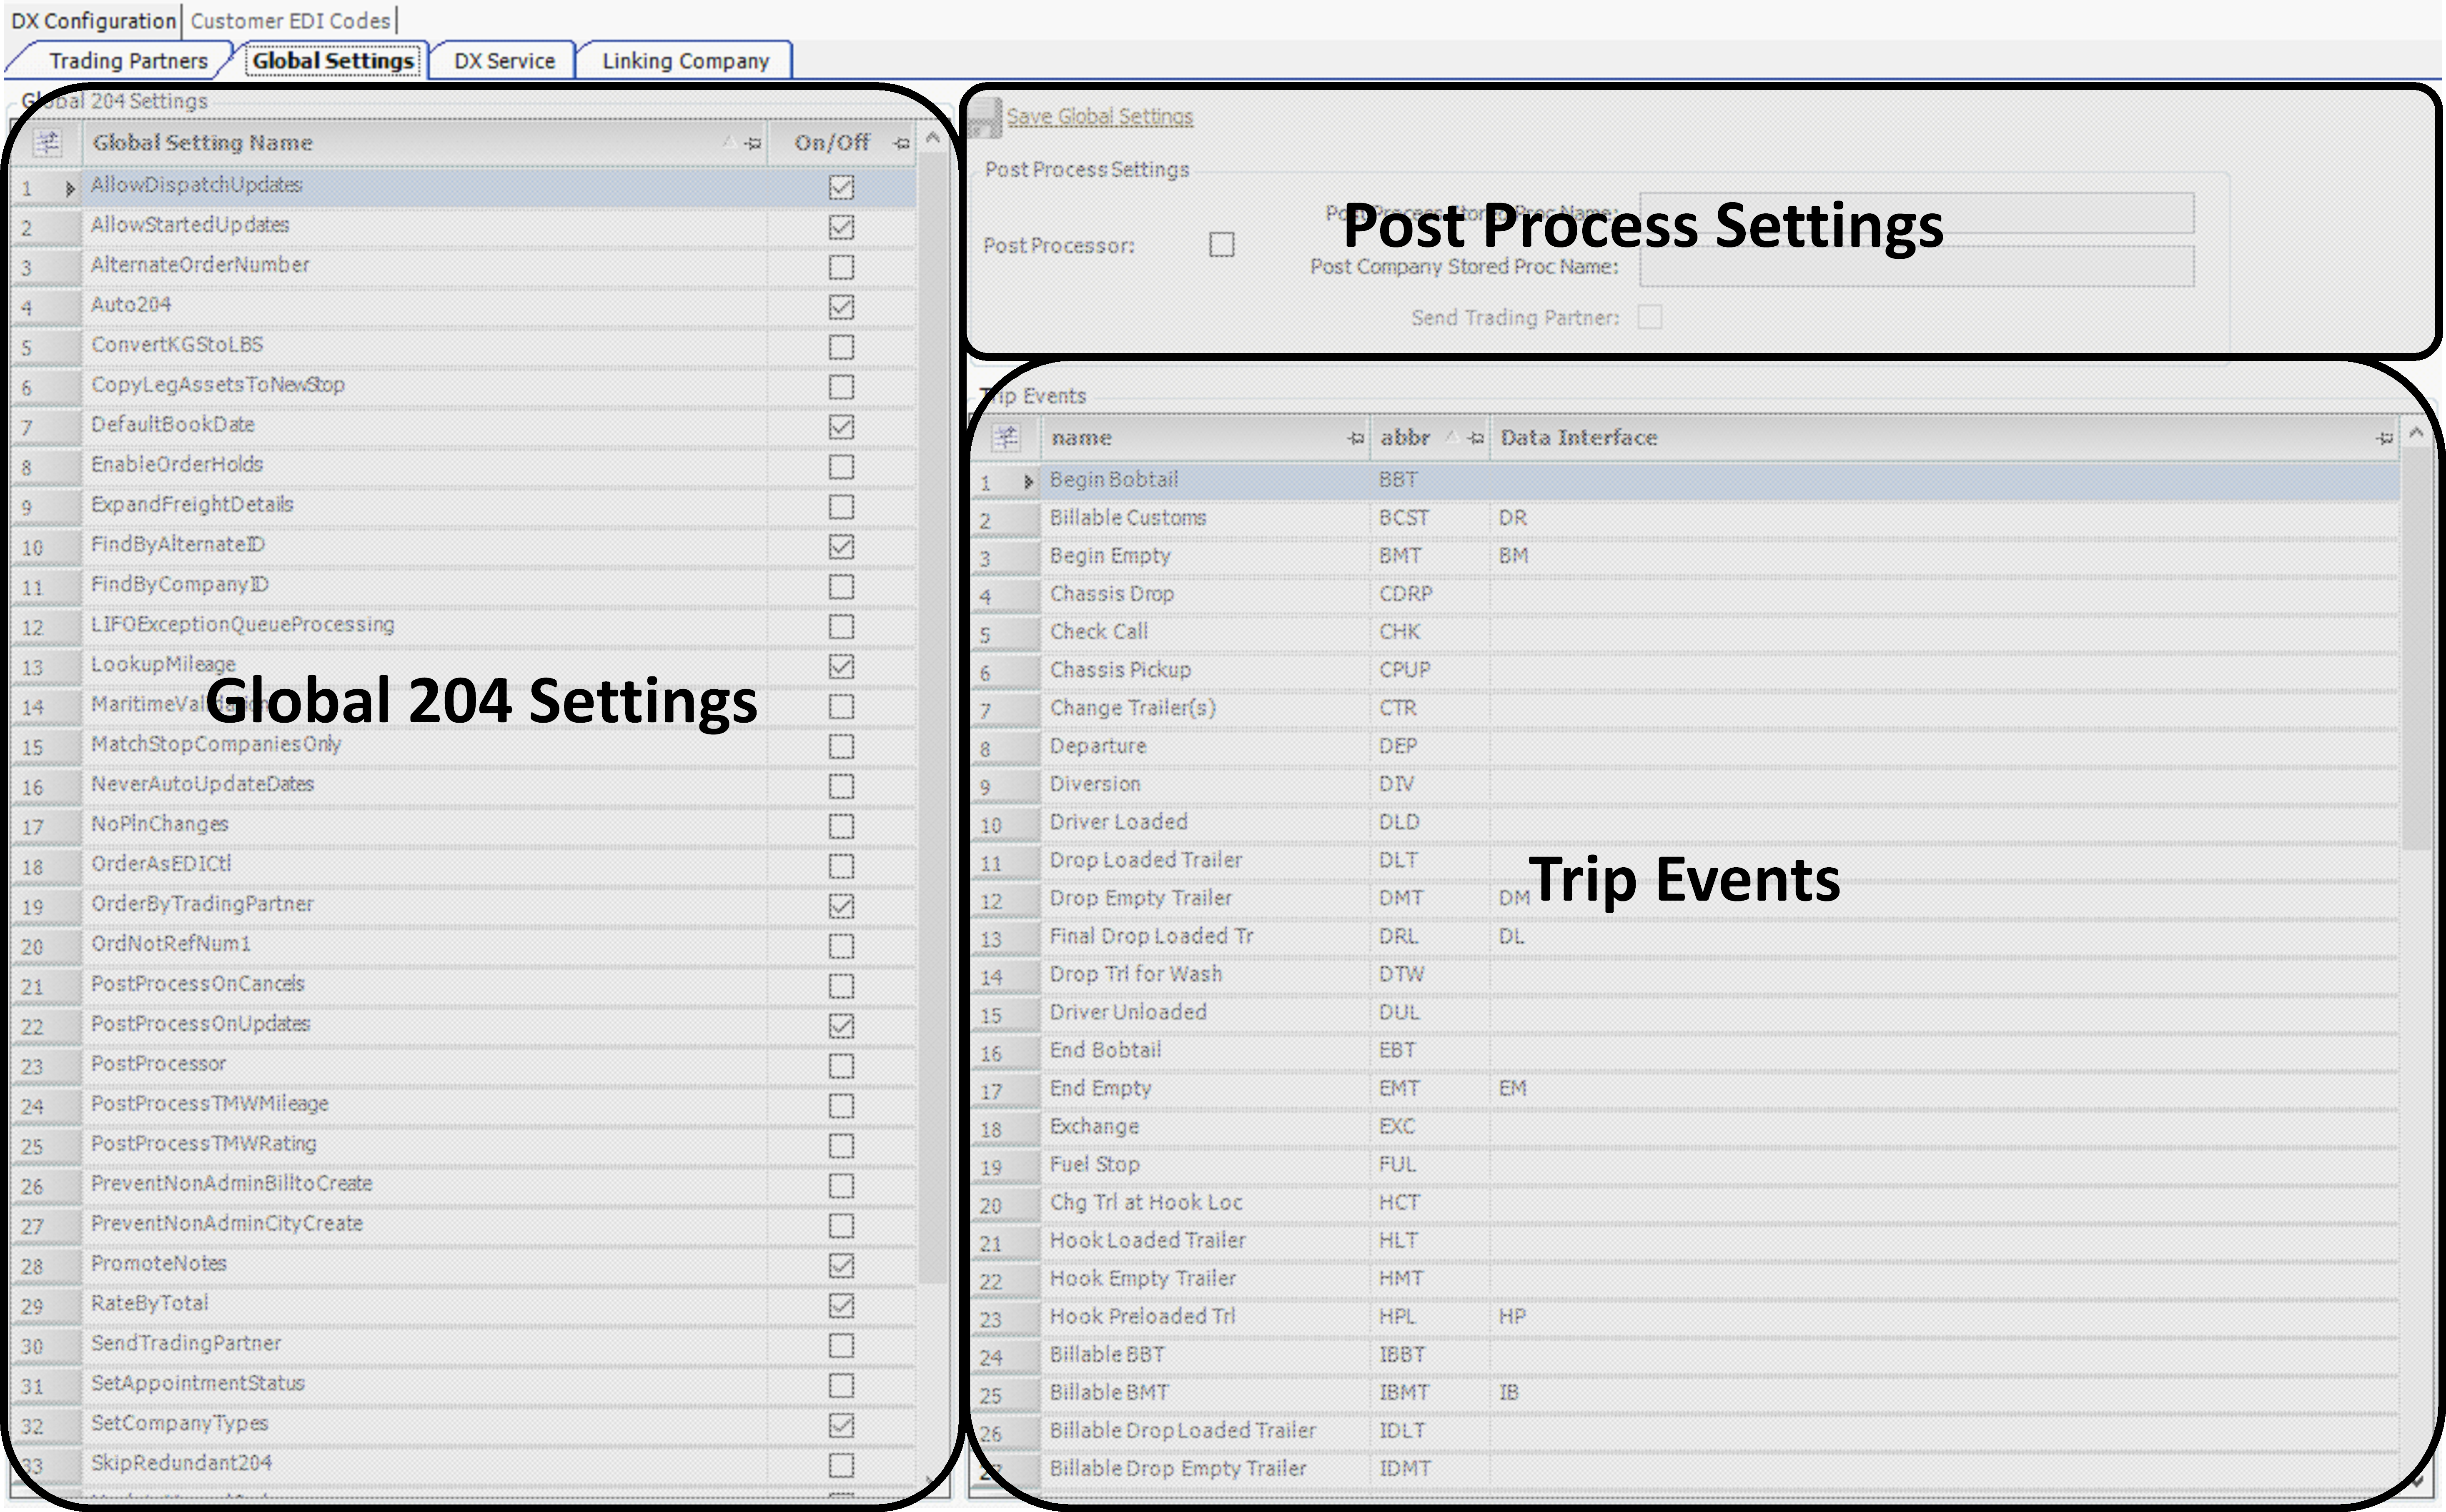Click the Post Processor Stored Proc Name field
Viewport: 2446px width, 1512px height.
1917,213
